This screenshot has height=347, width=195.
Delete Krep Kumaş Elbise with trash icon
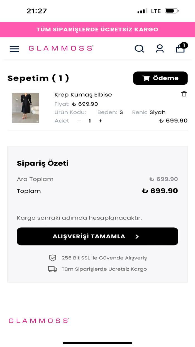pos(184,94)
